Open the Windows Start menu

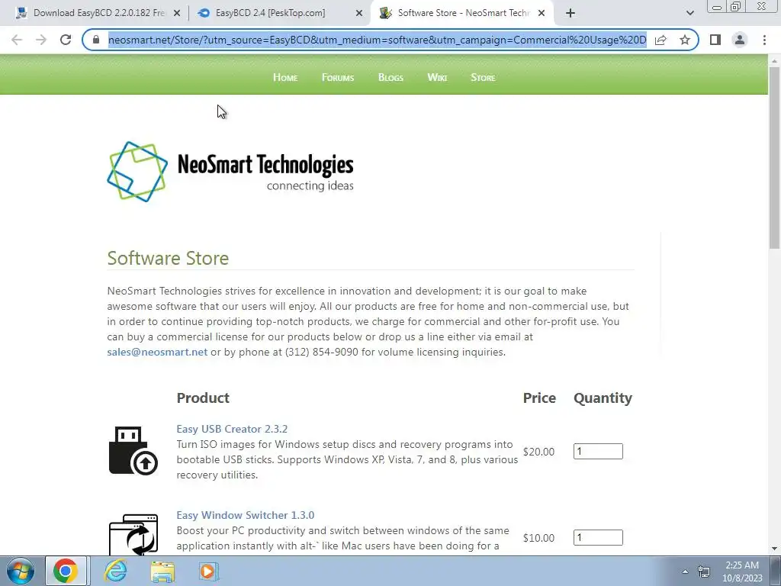pyautogui.click(x=20, y=571)
